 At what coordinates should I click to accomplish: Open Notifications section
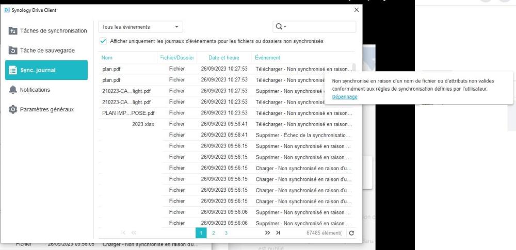46,90
